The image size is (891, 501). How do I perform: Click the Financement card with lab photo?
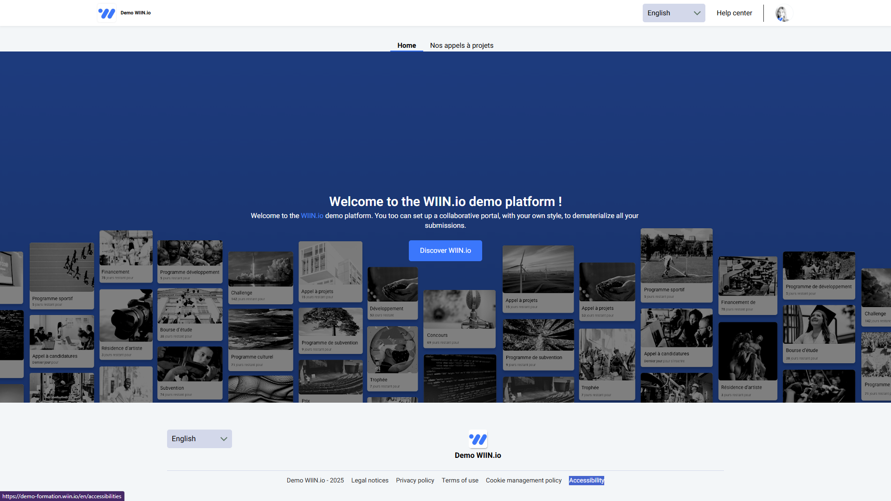pos(126,257)
